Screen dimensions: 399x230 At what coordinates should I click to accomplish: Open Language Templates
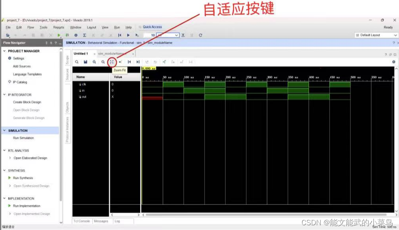27,74
